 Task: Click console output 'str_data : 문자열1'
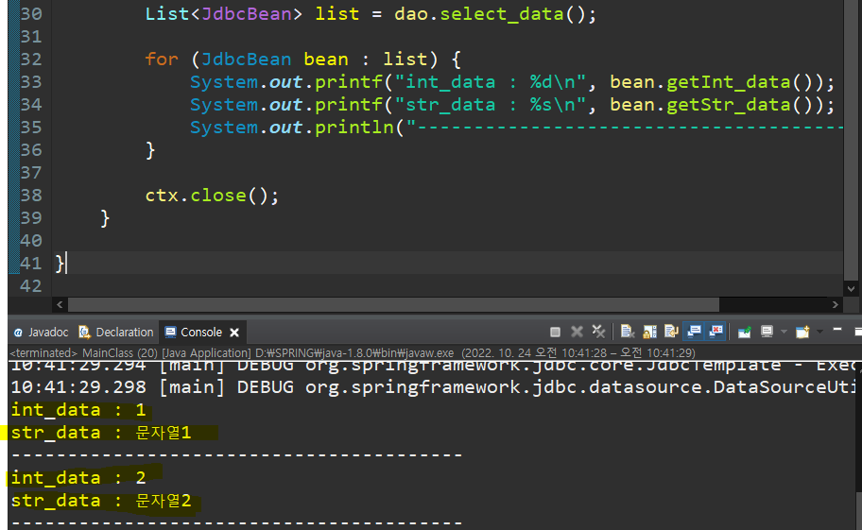101,433
